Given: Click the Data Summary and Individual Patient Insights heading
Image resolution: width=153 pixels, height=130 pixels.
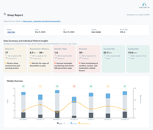Looking at the screenshot, I should coord(26,41).
